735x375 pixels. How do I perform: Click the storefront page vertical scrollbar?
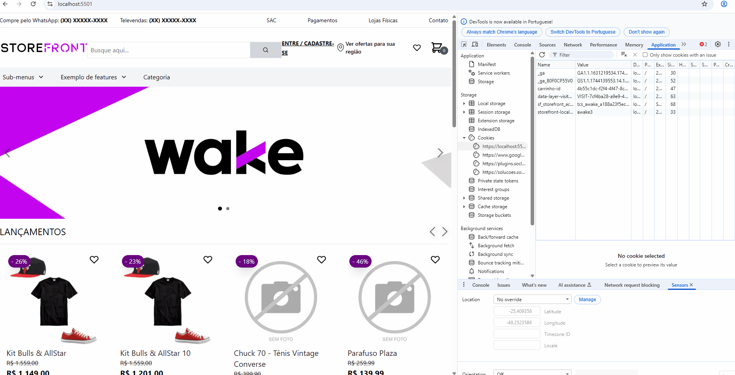(x=454, y=74)
